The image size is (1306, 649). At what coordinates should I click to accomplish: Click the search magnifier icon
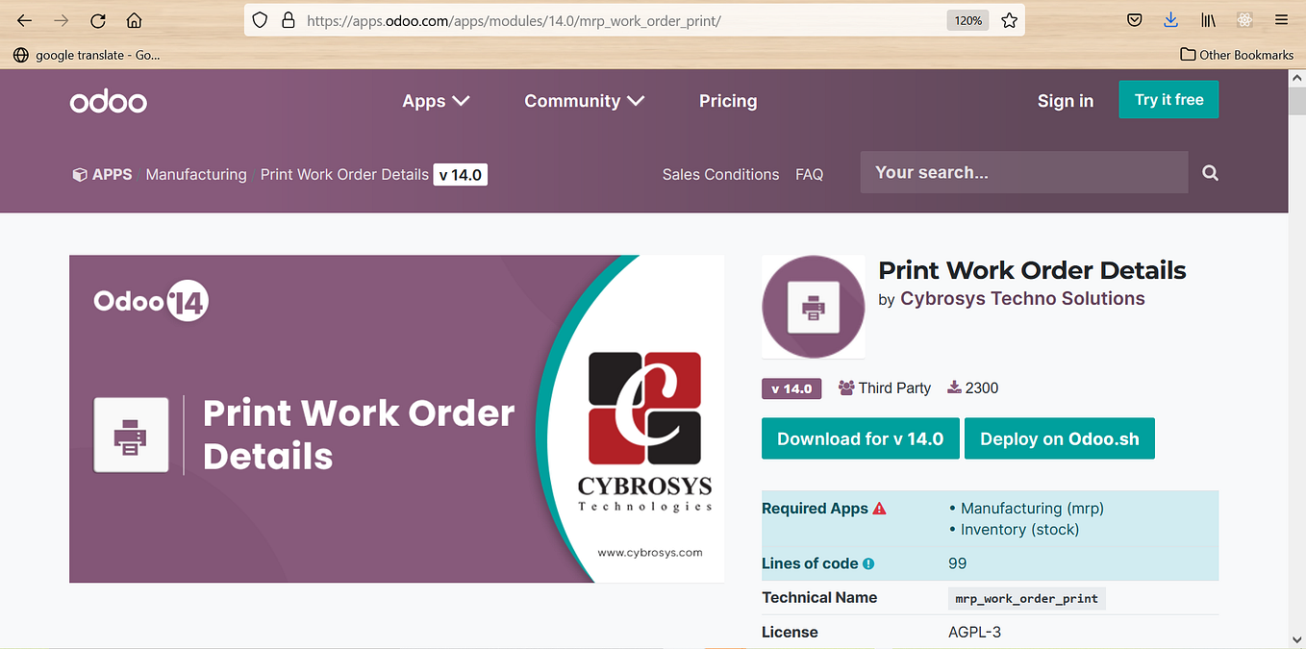(x=1210, y=172)
